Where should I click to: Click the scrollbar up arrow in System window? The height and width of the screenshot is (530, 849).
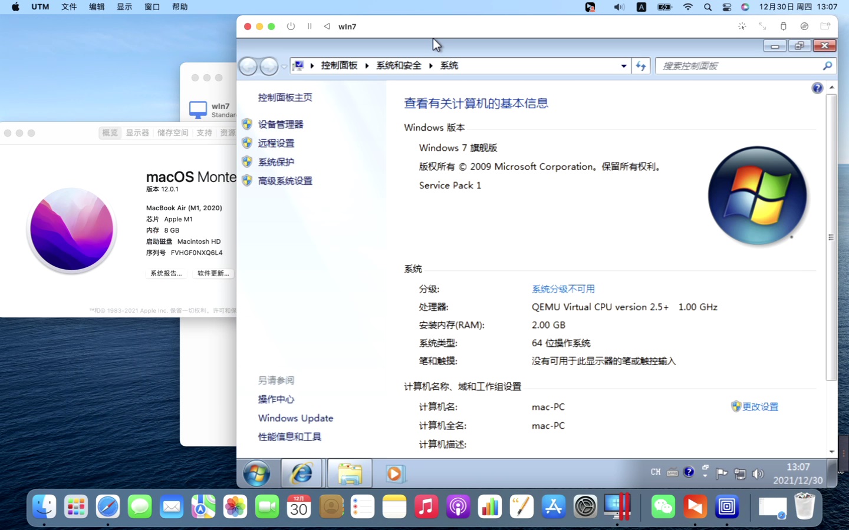pos(831,88)
